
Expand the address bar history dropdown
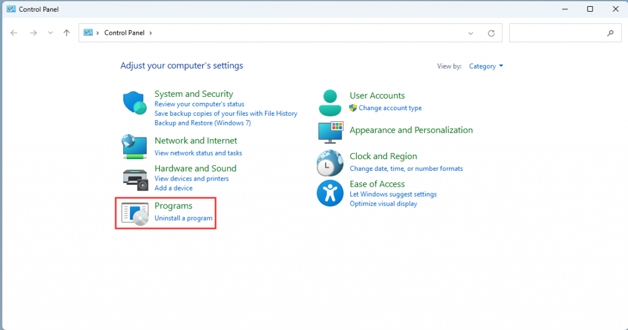[x=470, y=33]
